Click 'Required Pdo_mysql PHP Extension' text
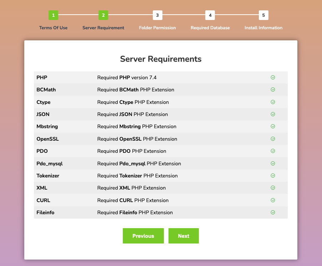Image resolution: width=322 pixels, height=266 pixels. [139, 164]
